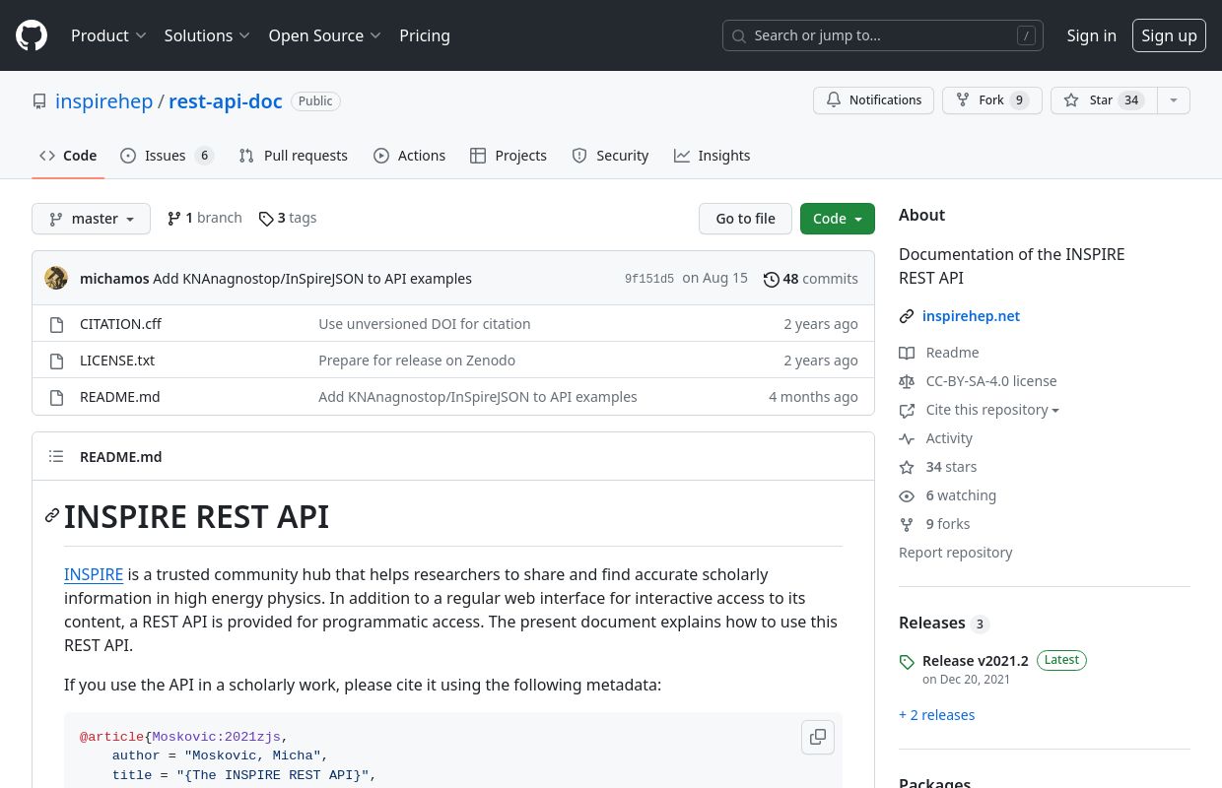View the 48 commits history
Screen dimensions: 1222x788
[810, 279]
